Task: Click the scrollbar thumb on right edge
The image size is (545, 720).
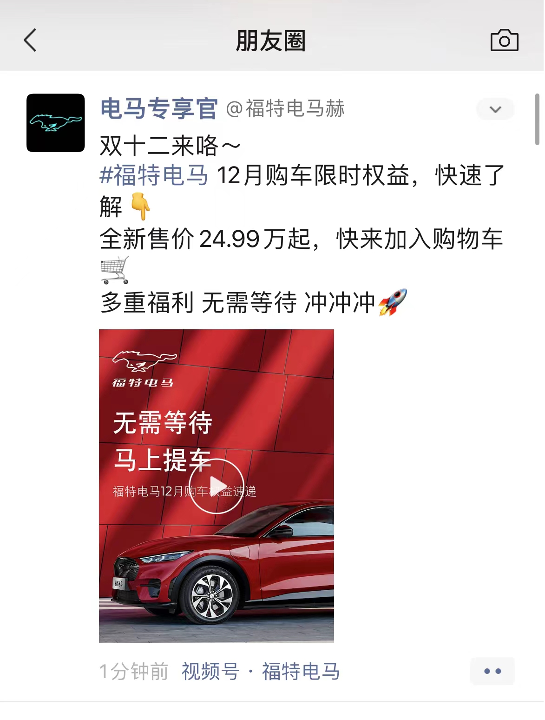Action: pos(537,120)
